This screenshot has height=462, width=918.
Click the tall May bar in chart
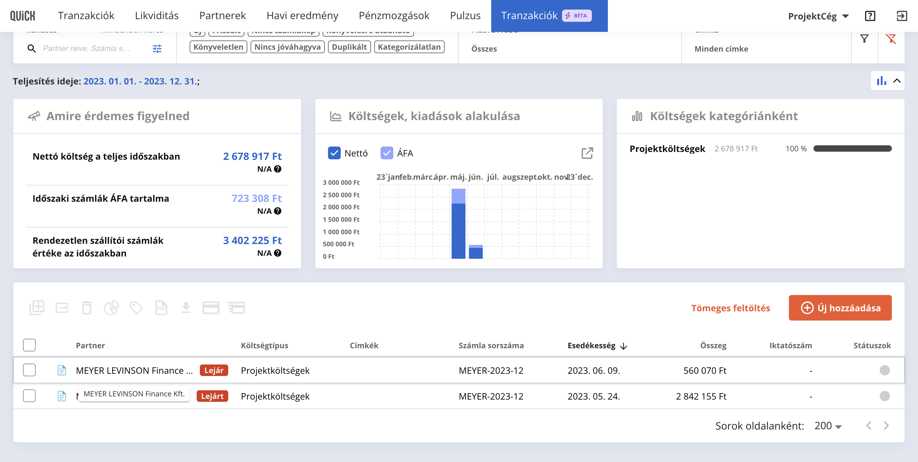(458, 224)
